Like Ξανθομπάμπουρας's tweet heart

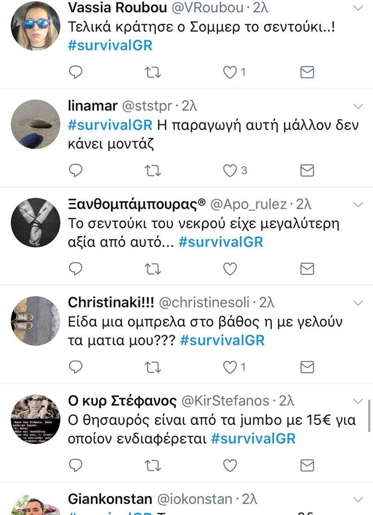tap(230, 269)
